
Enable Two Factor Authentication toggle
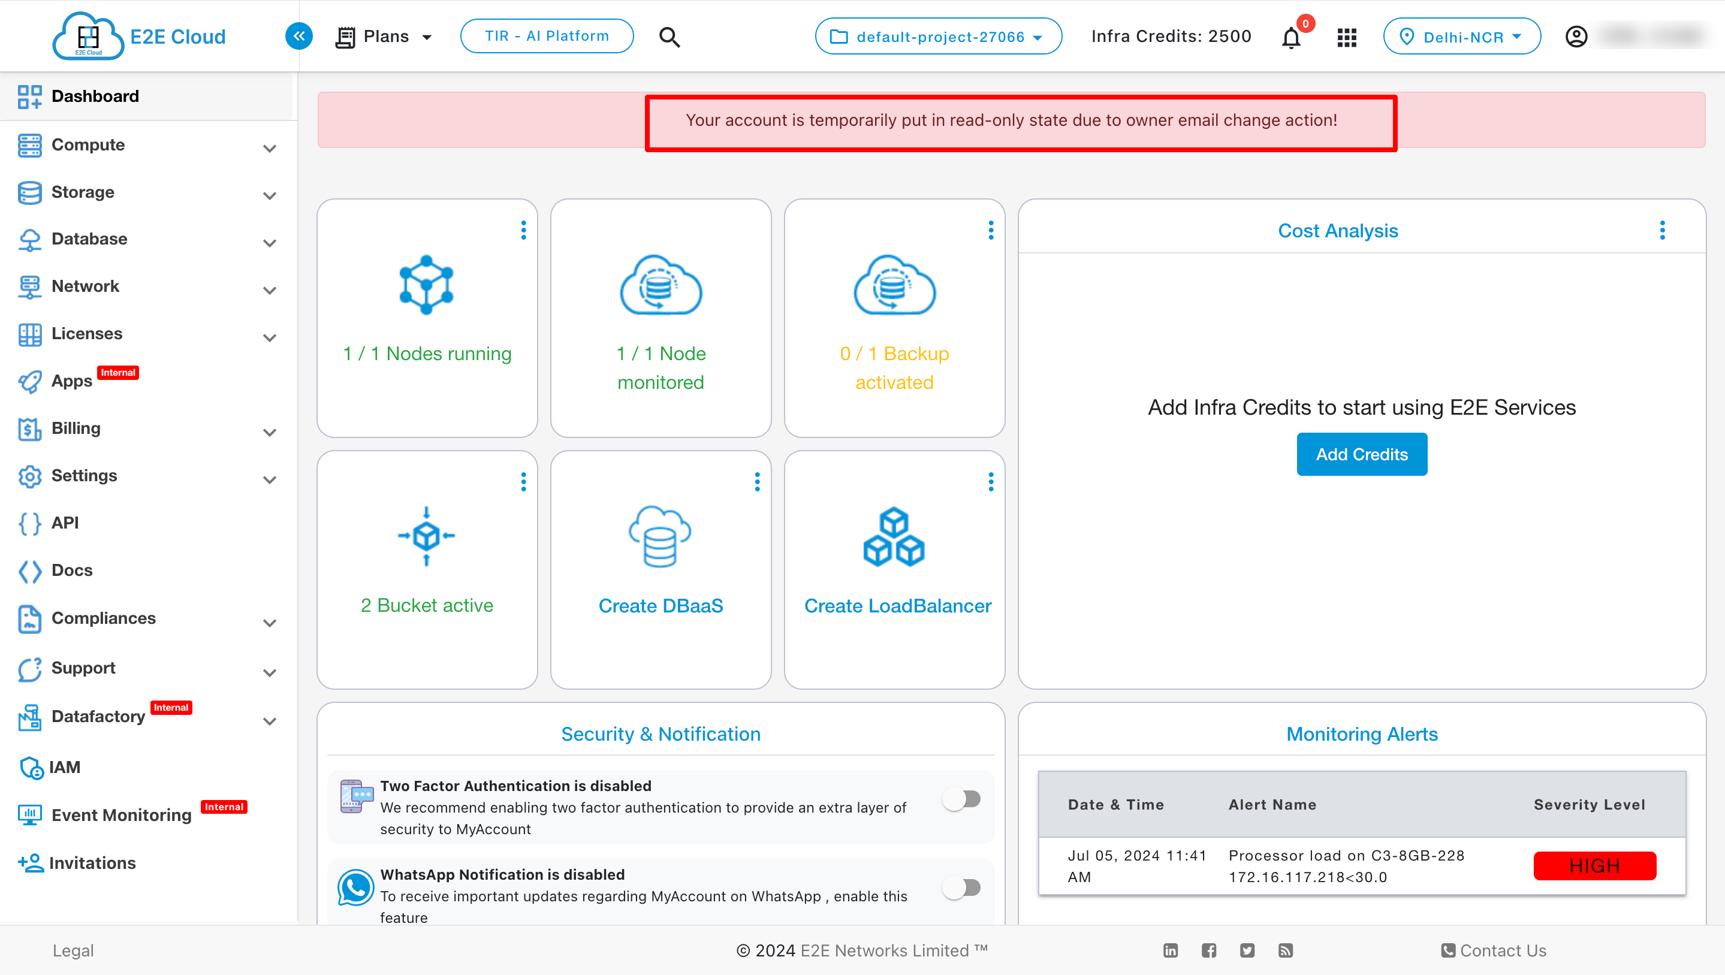click(x=961, y=799)
